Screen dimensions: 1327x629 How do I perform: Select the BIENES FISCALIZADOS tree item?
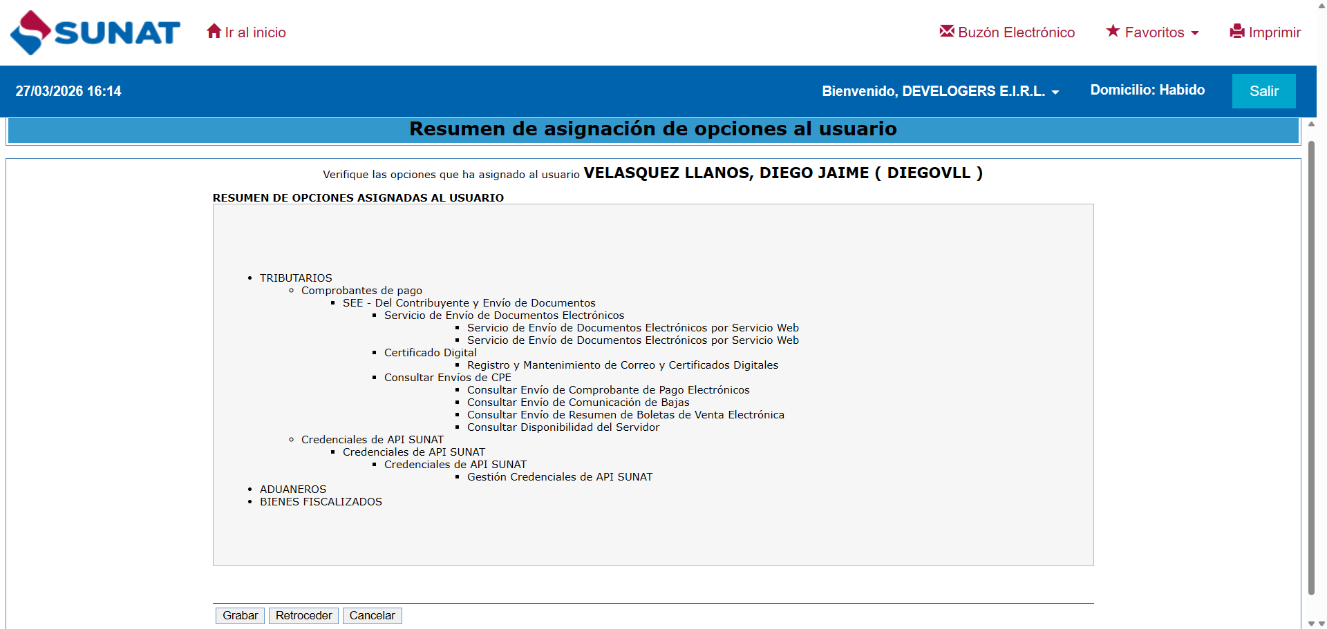click(x=321, y=502)
